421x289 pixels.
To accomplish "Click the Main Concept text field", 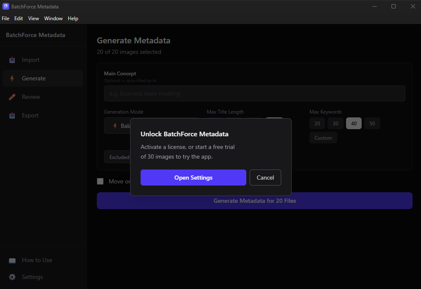I will pos(254,93).
